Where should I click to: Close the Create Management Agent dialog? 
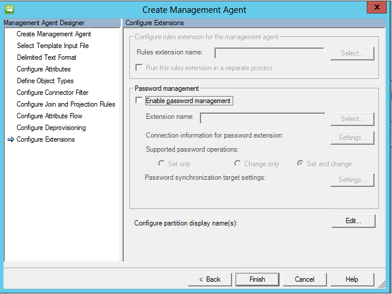(x=377, y=7)
